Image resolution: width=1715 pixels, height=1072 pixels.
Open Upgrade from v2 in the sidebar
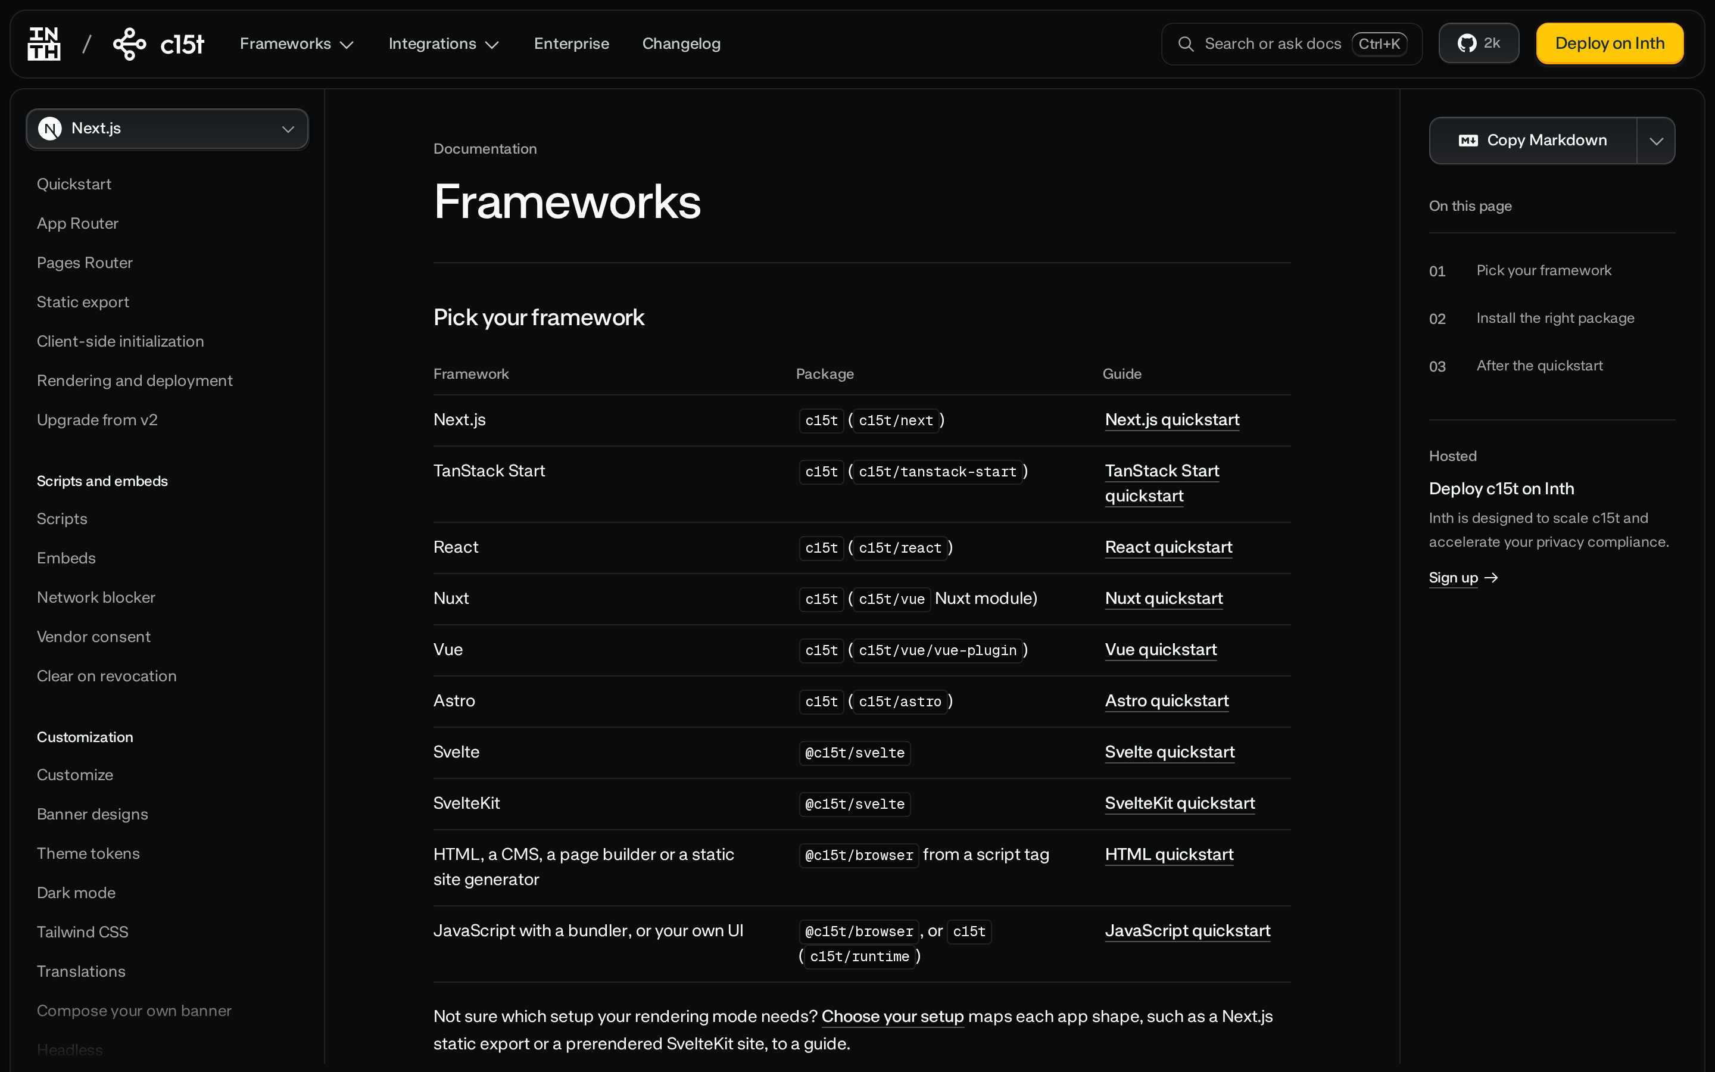pos(97,420)
